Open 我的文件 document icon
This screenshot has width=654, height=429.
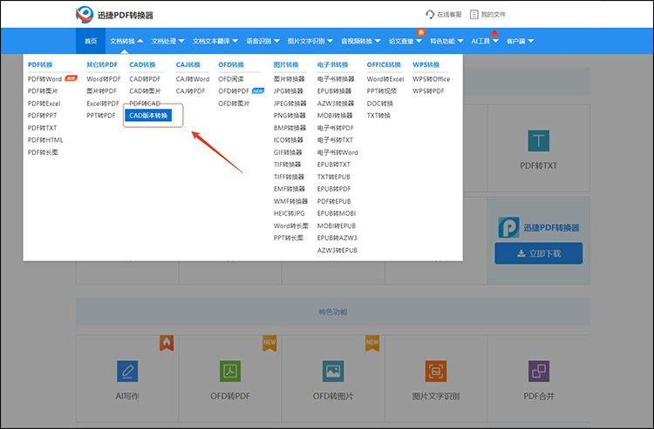click(x=473, y=15)
